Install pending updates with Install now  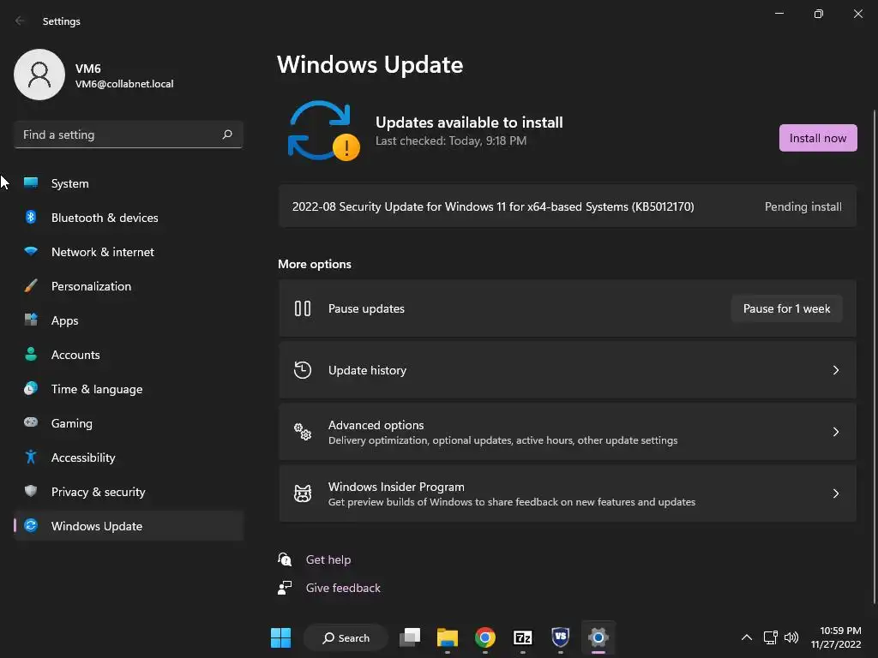coord(817,138)
